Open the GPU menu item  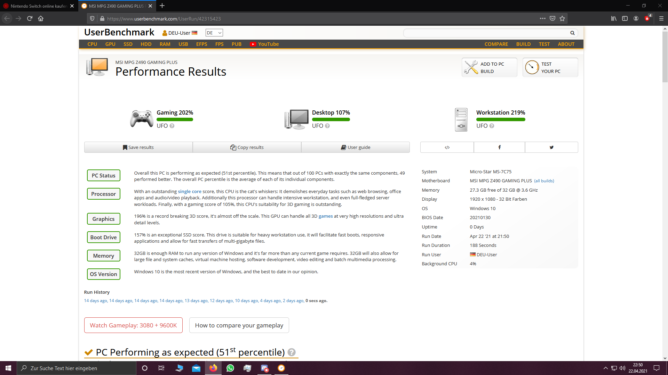(x=110, y=44)
